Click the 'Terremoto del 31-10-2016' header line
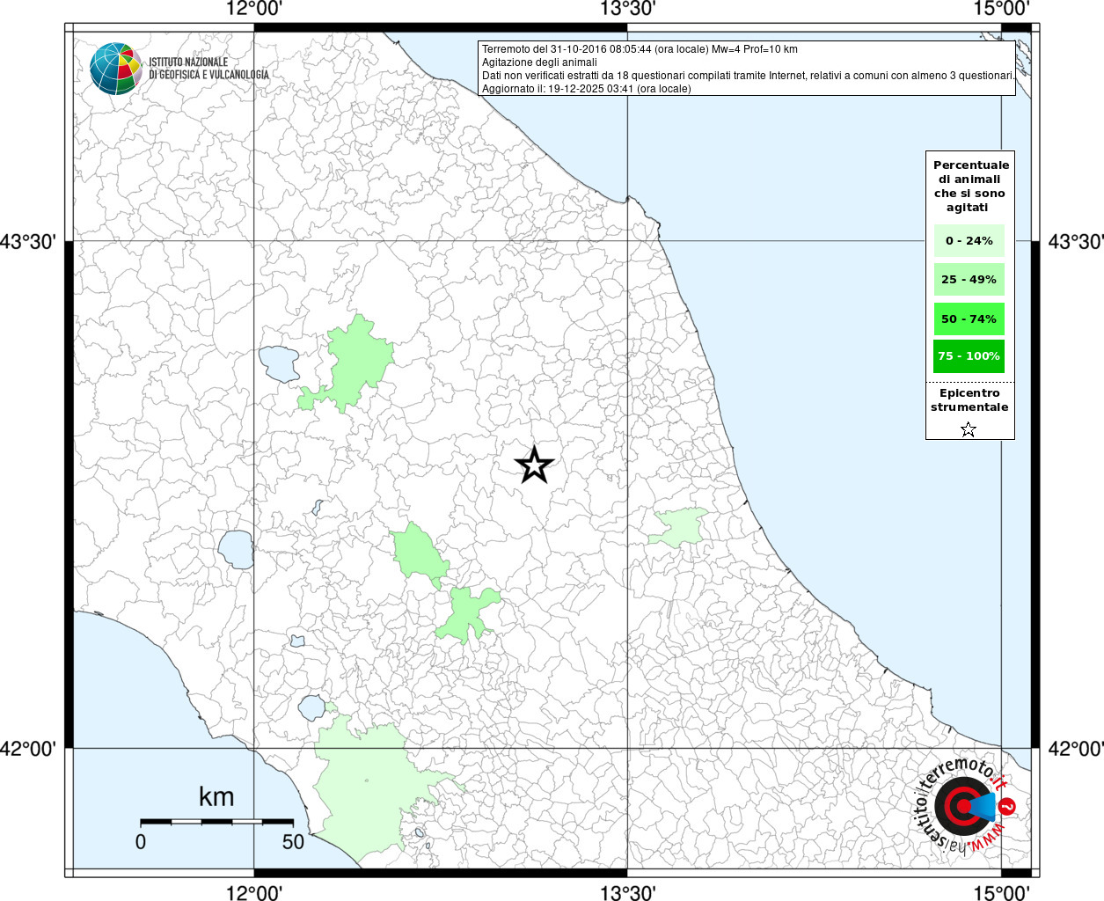1104x901 pixels. [640, 49]
